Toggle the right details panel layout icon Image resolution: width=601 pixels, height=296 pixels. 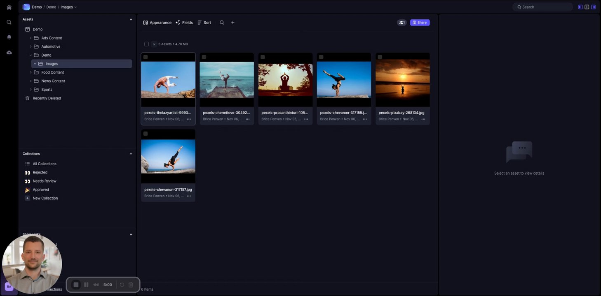[594, 7]
